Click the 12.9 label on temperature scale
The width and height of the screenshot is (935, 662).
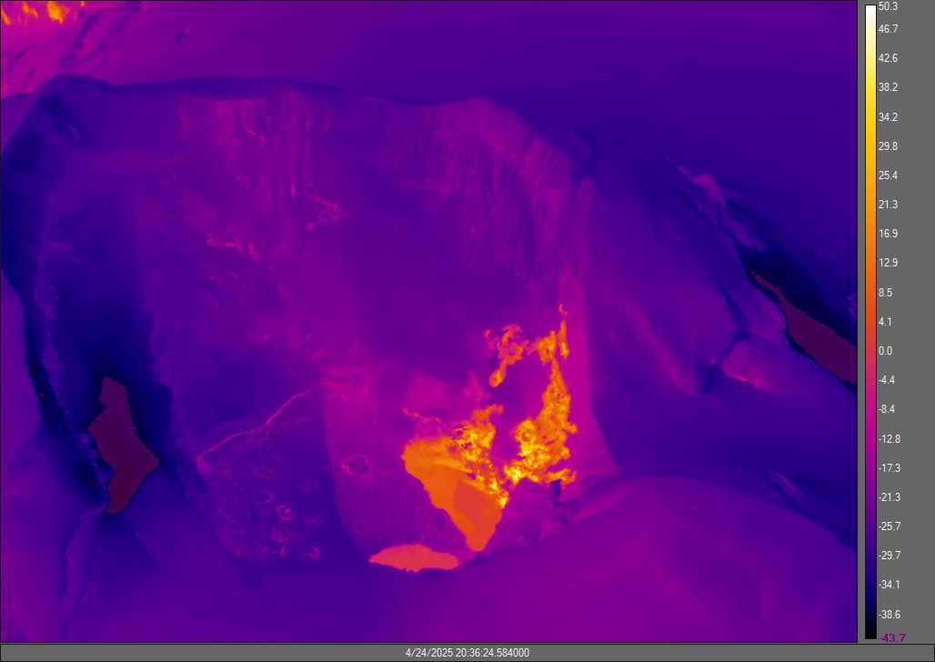pos(888,264)
